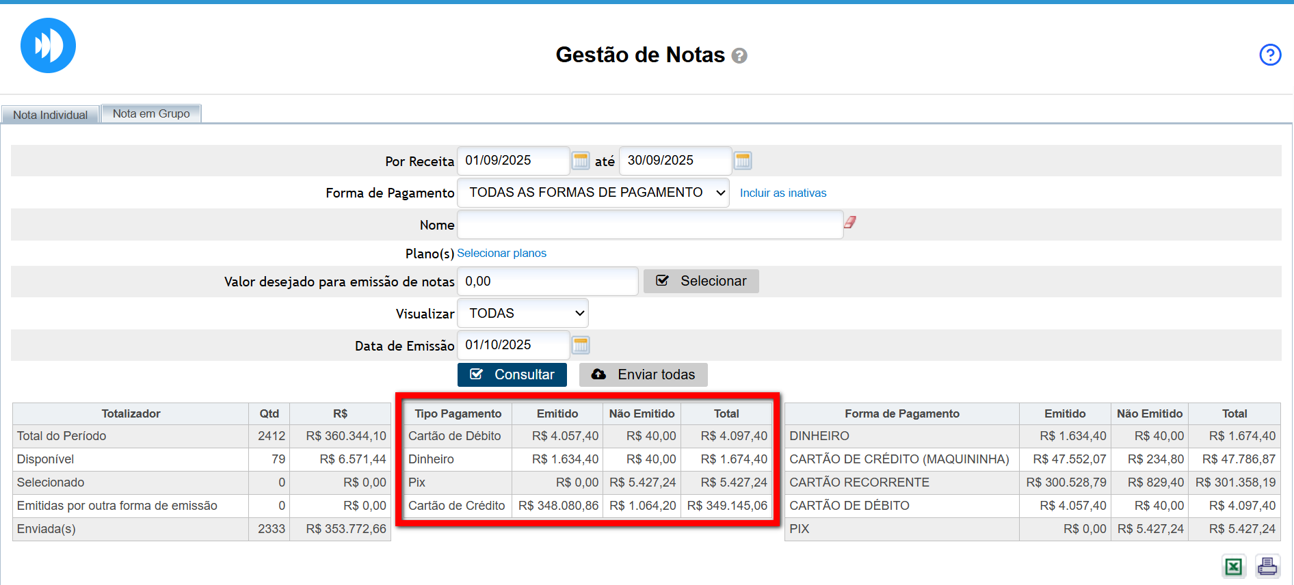Open the help icon at top right
The image size is (1294, 585).
[1270, 55]
